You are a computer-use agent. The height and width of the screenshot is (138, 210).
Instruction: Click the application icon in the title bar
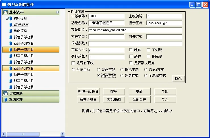[4, 5]
